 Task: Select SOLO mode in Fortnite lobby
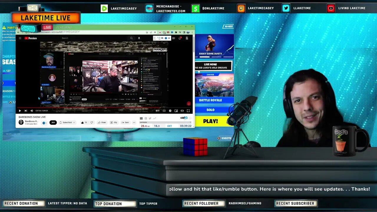click(210, 110)
